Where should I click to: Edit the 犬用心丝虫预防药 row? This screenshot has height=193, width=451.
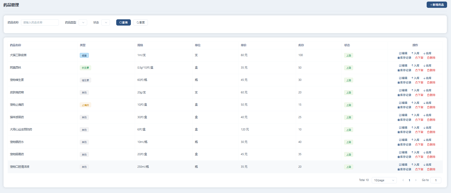(403, 128)
